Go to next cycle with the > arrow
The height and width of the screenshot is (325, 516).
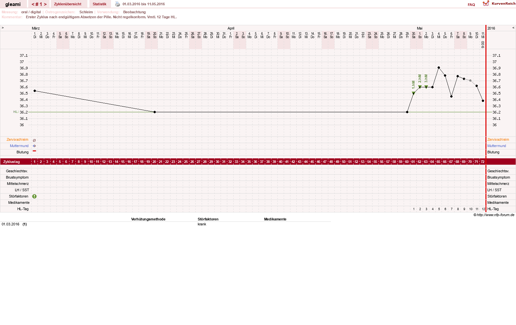click(x=45, y=4)
